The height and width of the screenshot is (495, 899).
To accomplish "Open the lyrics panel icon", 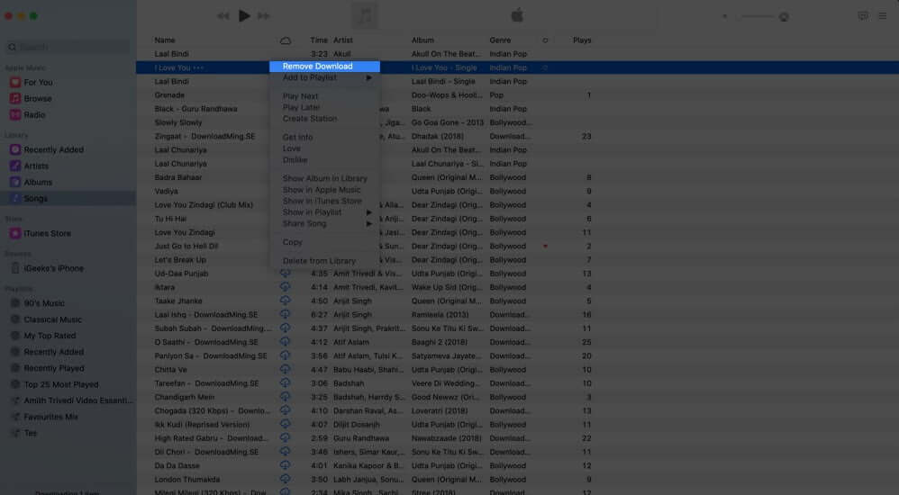I will click(863, 16).
